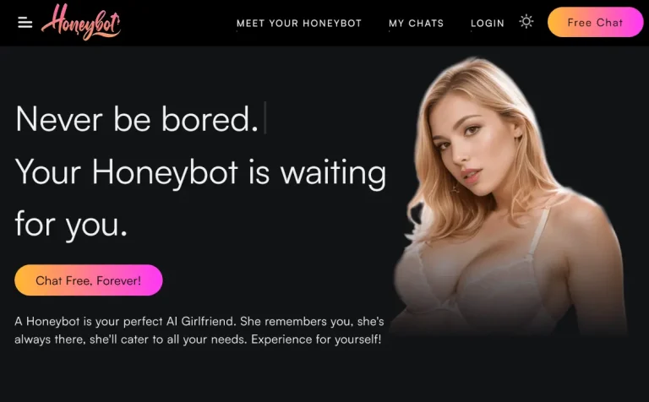Viewport: 649px width, 402px height.
Task: Open the Login page
Action: pyautogui.click(x=487, y=24)
